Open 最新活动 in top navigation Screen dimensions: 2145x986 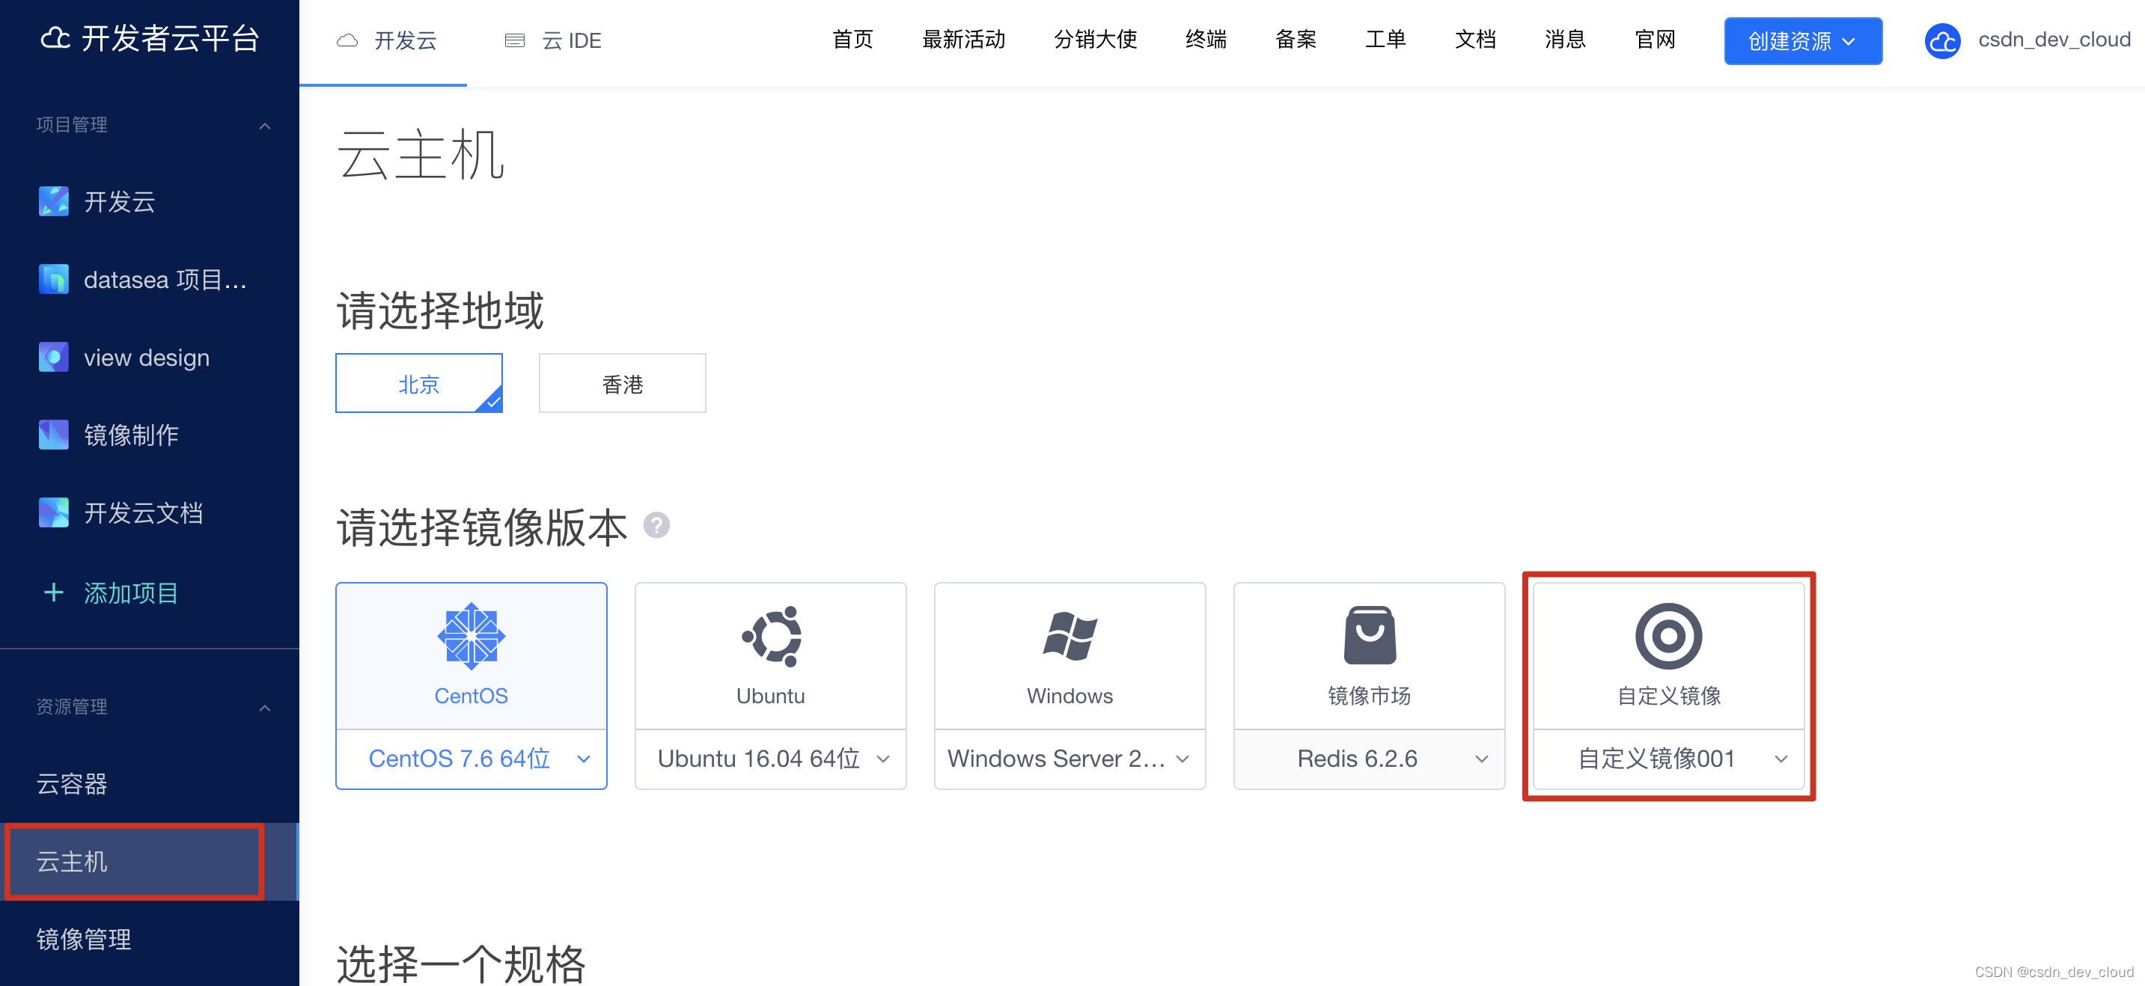point(963,39)
